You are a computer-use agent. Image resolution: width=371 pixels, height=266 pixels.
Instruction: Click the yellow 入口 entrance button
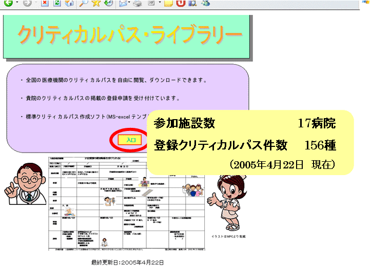click(x=131, y=139)
